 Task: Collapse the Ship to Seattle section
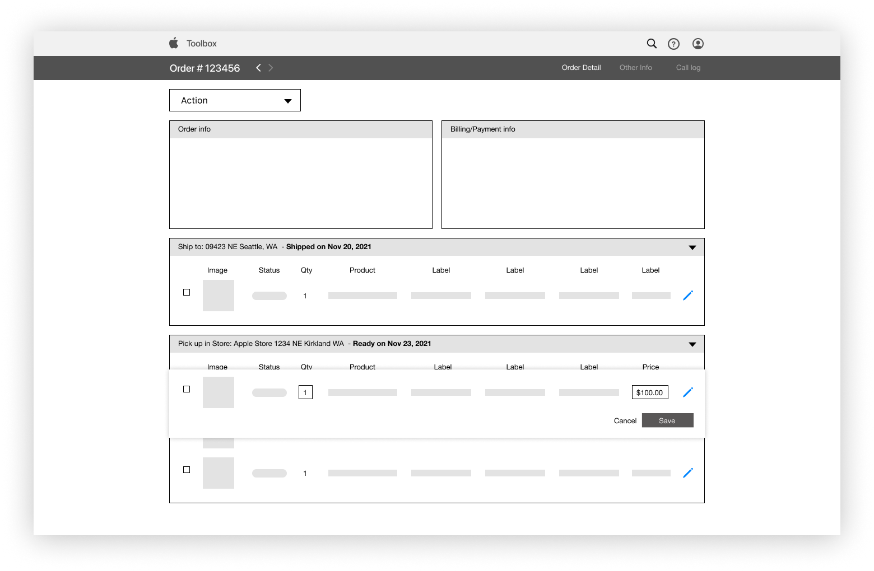[692, 246]
